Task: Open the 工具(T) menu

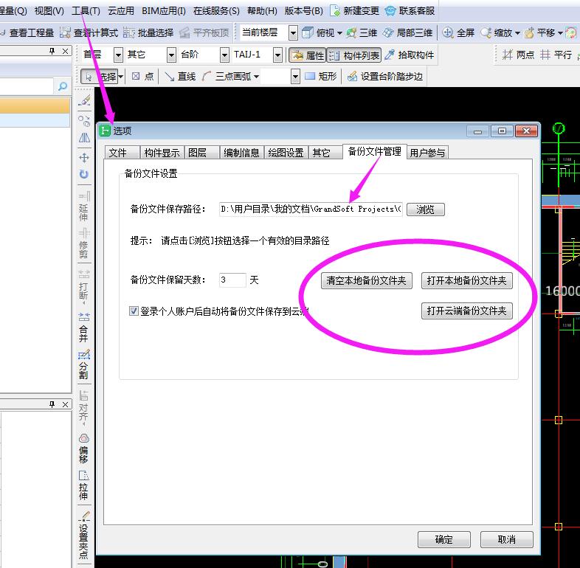Action: [x=86, y=11]
